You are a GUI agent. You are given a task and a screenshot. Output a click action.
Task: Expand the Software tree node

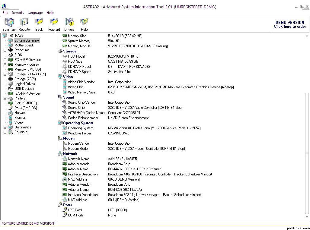point(5,132)
